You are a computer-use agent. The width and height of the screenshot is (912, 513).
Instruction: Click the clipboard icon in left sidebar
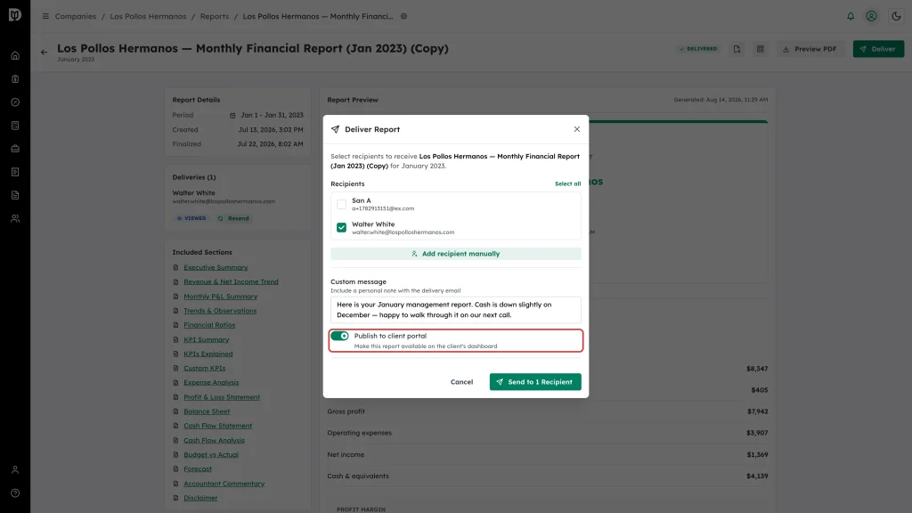[x=15, y=79]
